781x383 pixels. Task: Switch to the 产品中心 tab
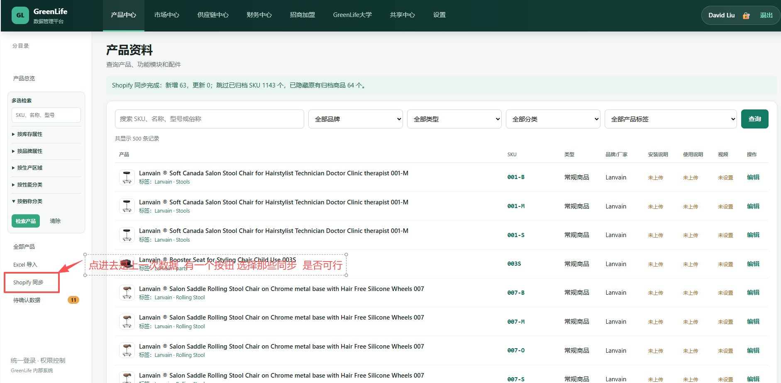tap(124, 15)
